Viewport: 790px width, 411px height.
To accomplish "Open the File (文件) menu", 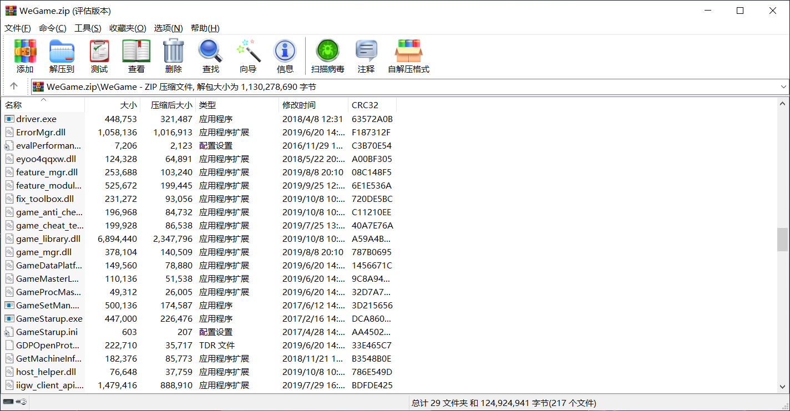I will click(x=18, y=28).
